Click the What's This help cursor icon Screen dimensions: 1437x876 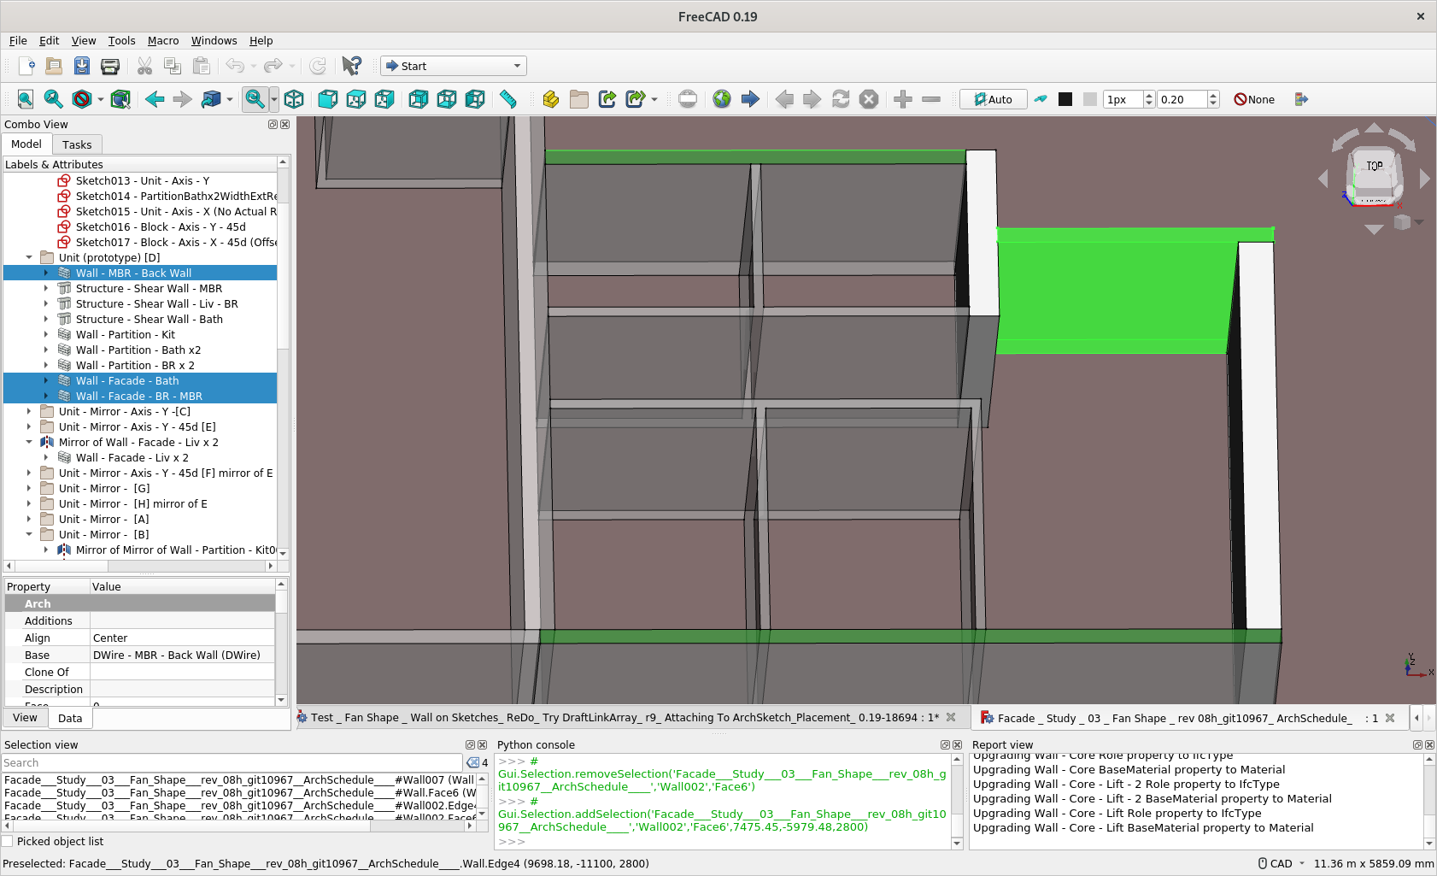(x=351, y=66)
